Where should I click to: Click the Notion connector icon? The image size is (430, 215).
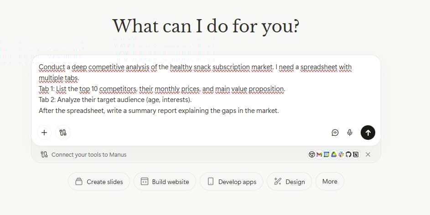point(356,154)
